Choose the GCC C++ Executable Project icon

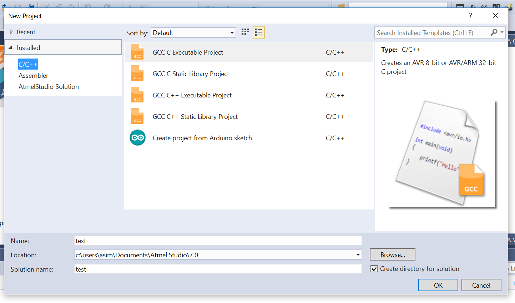pos(137,95)
